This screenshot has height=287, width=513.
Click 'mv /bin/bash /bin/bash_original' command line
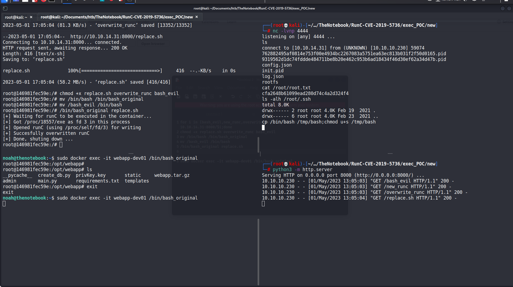click(x=73, y=99)
